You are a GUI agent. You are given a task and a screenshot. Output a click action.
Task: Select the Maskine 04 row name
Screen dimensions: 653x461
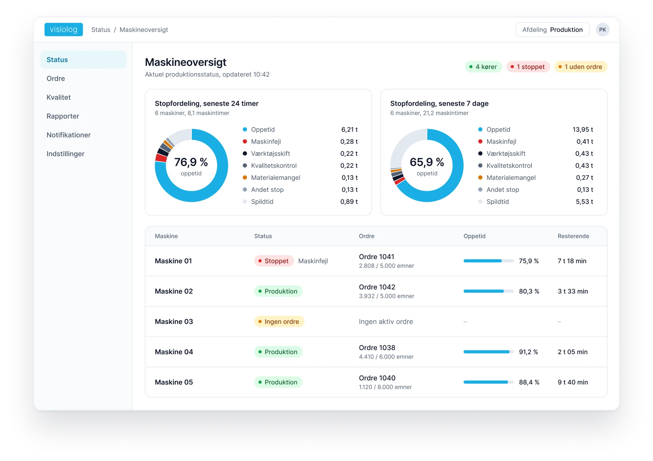point(174,352)
